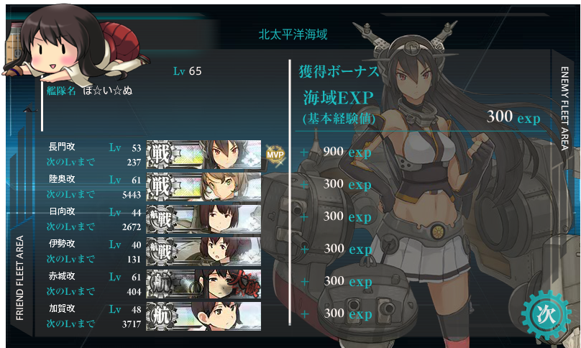Click the 航戦 type icon for Hyuga

pos(160,219)
